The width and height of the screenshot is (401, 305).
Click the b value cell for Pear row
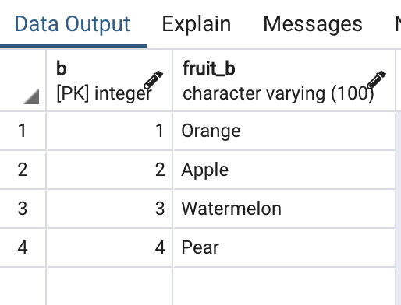109,247
